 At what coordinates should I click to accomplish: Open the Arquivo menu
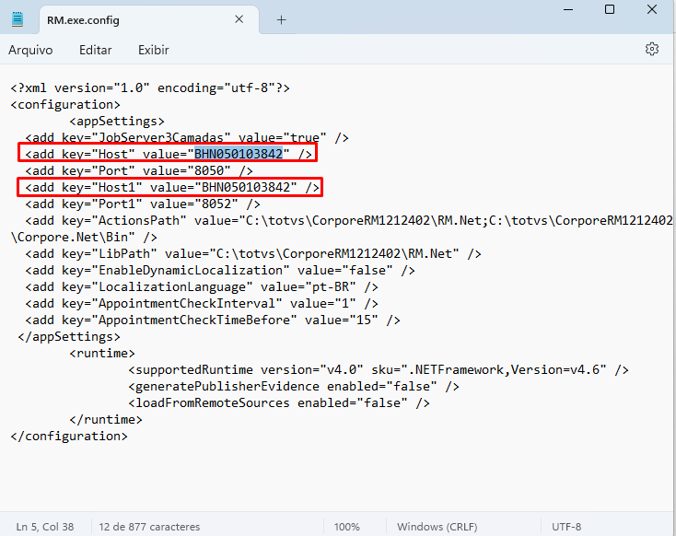tap(30, 50)
